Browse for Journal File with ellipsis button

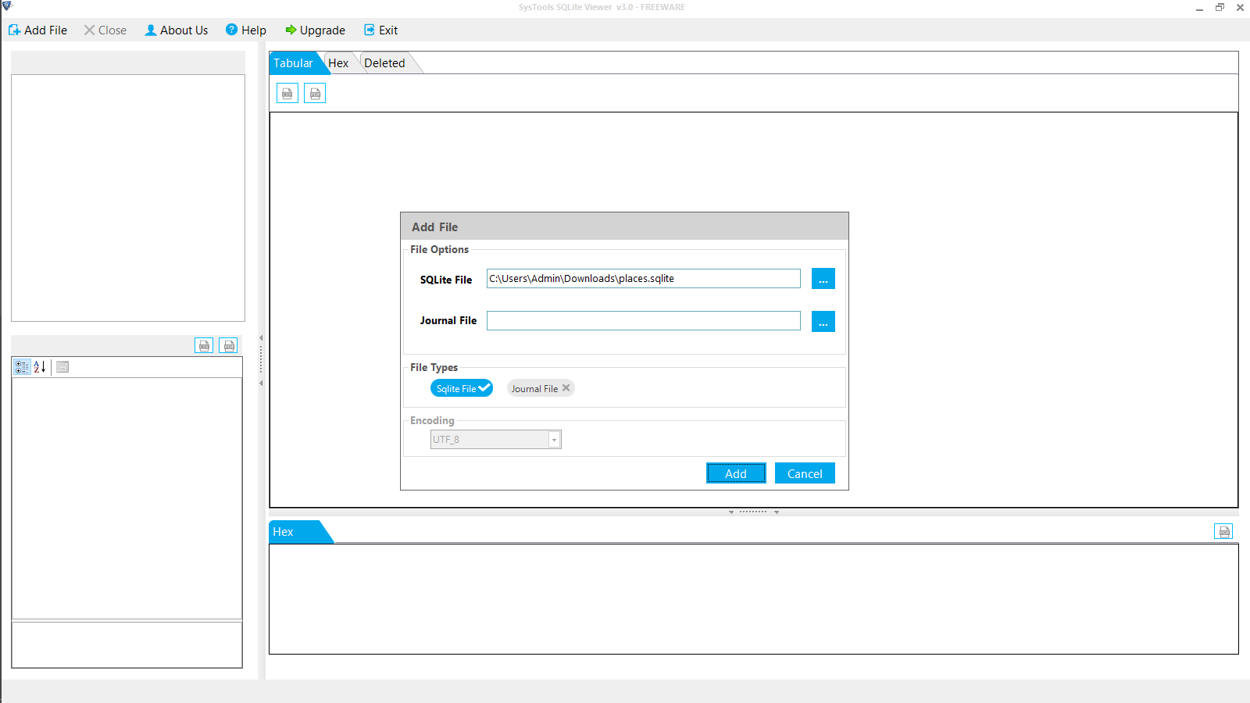(x=823, y=321)
